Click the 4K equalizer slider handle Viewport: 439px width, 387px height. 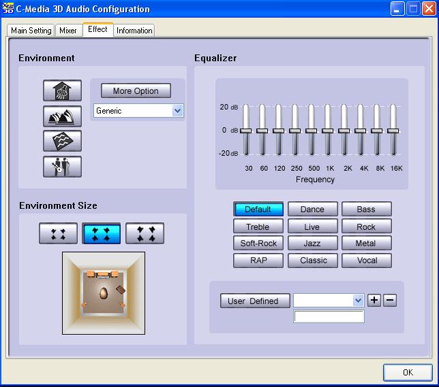(x=361, y=131)
